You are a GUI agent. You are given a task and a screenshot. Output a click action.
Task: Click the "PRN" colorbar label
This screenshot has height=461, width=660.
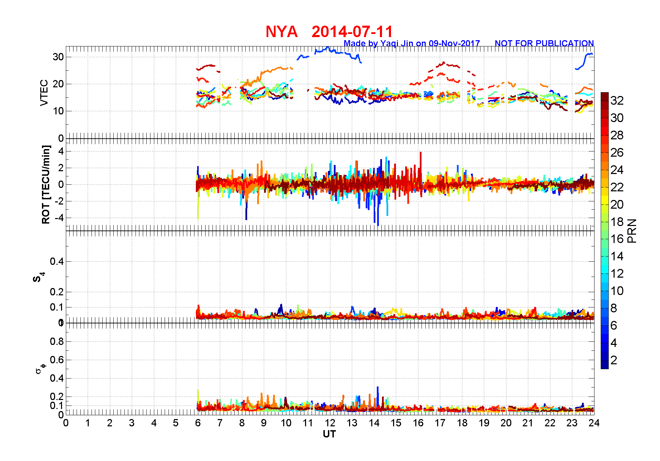tap(632, 231)
